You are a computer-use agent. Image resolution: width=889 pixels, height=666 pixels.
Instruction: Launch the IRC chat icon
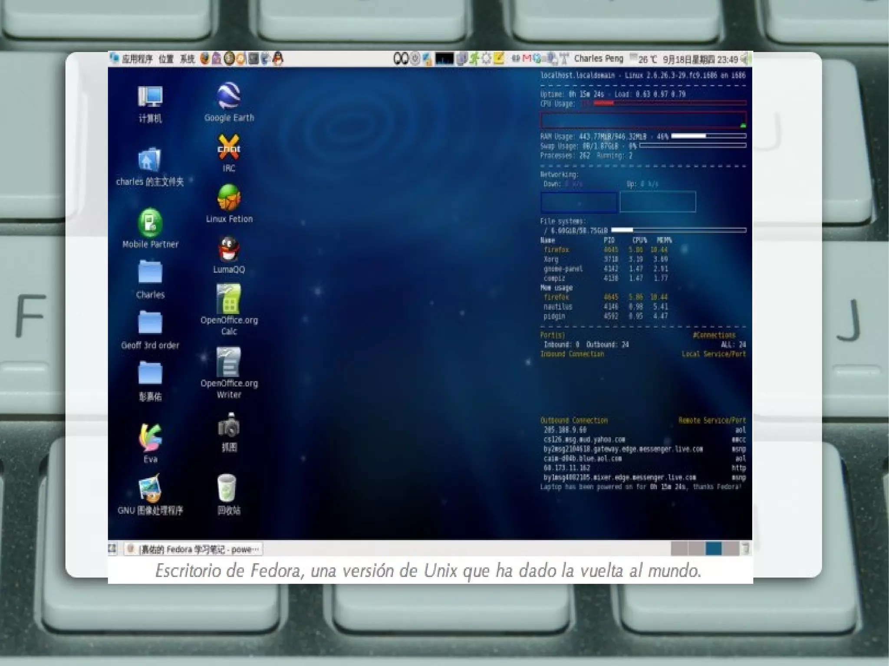pyautogui.click(x=229, y=148)
